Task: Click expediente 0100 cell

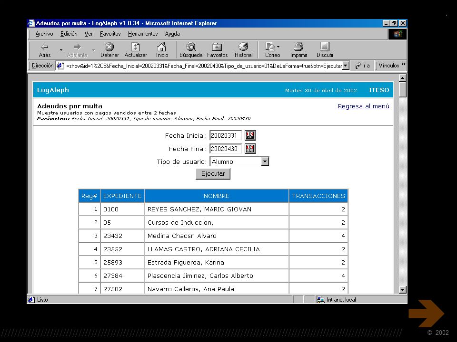Action: click(122, 209)
